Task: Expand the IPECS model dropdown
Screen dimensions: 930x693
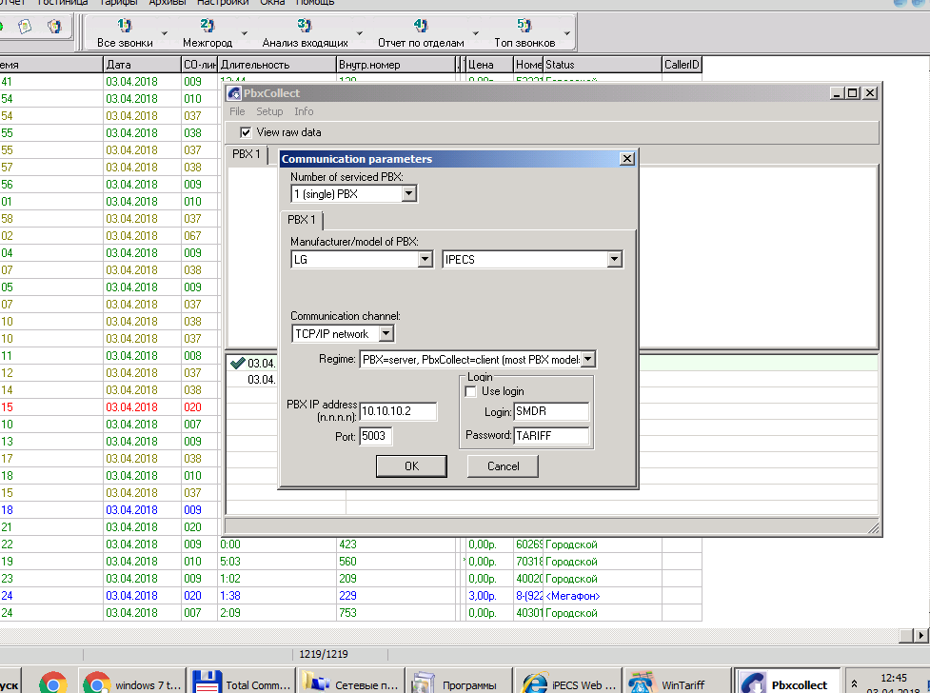Action: pos(614,259)
